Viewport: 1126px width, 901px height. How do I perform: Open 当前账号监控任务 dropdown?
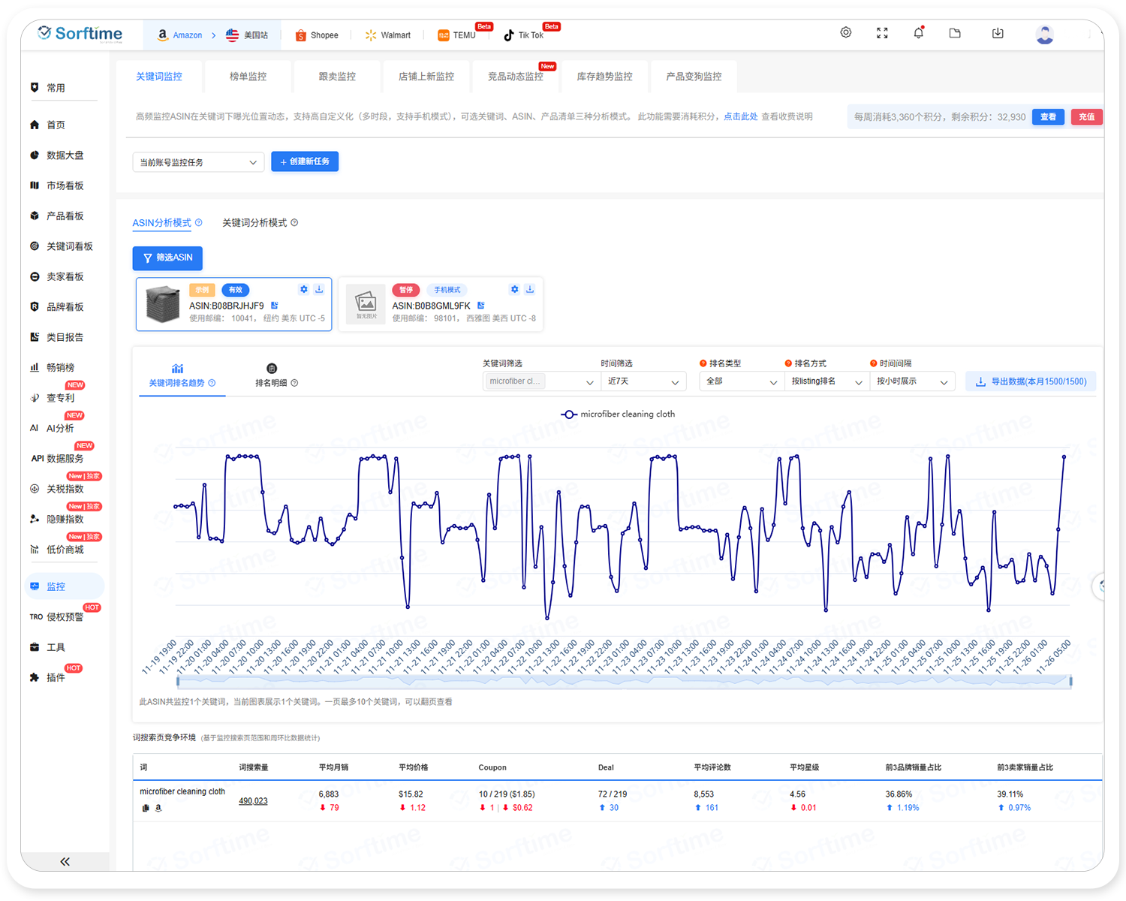pos(198,162)
